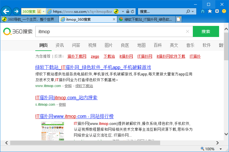
Task: Click the IE page icon in address bar
Action: point(50,11)
